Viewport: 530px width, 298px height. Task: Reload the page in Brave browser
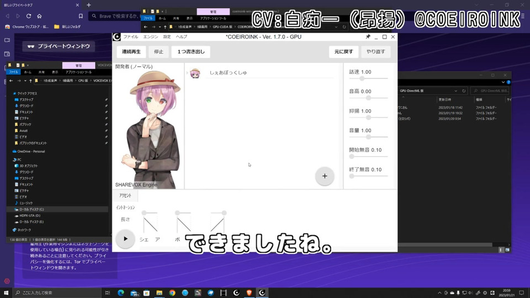(29, 16)
